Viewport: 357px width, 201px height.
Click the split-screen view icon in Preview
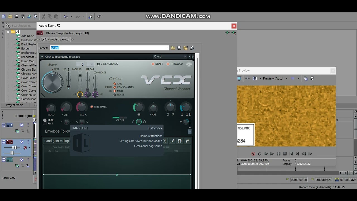click(255, 78)
